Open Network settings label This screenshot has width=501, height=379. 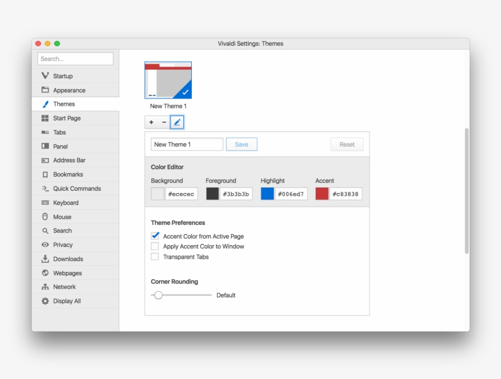(x=65, y=287)
